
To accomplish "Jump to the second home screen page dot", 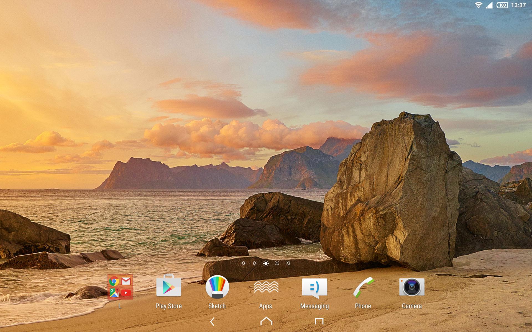I will [x=255, y=263].
